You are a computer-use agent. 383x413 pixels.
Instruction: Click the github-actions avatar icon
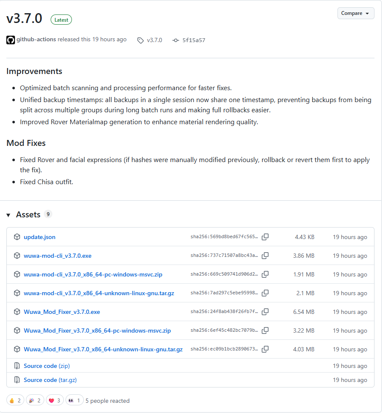pyautogui.click(x=11, y=40)
